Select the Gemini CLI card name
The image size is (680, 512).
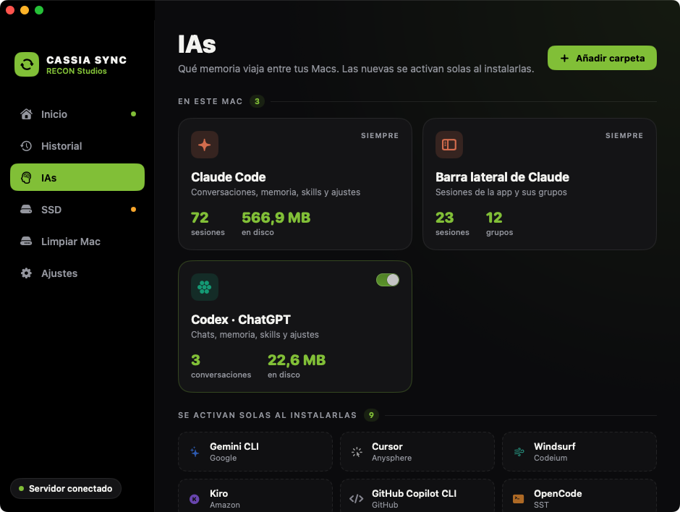click(x=234, y=446)
